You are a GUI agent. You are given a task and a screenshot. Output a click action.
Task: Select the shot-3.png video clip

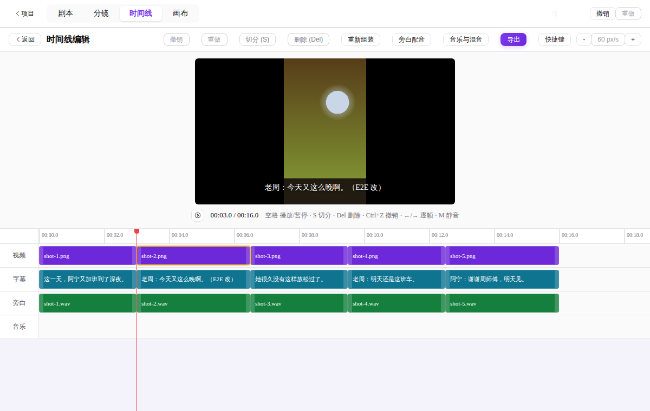coord(299,256)
